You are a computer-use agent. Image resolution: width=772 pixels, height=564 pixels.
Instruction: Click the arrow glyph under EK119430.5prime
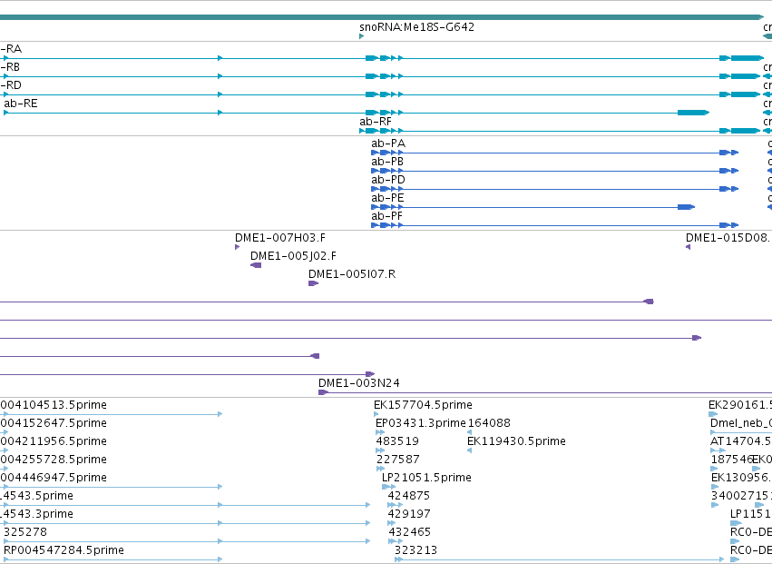pyautogui.click(x=469, y=450)
